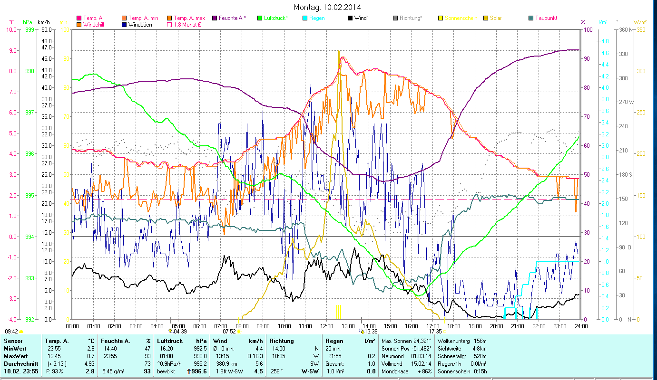The width and height of the screenshot is (657, 380).
Task: Click the chart title Montag, 10.02.2014
Action: tap(327, 7)
